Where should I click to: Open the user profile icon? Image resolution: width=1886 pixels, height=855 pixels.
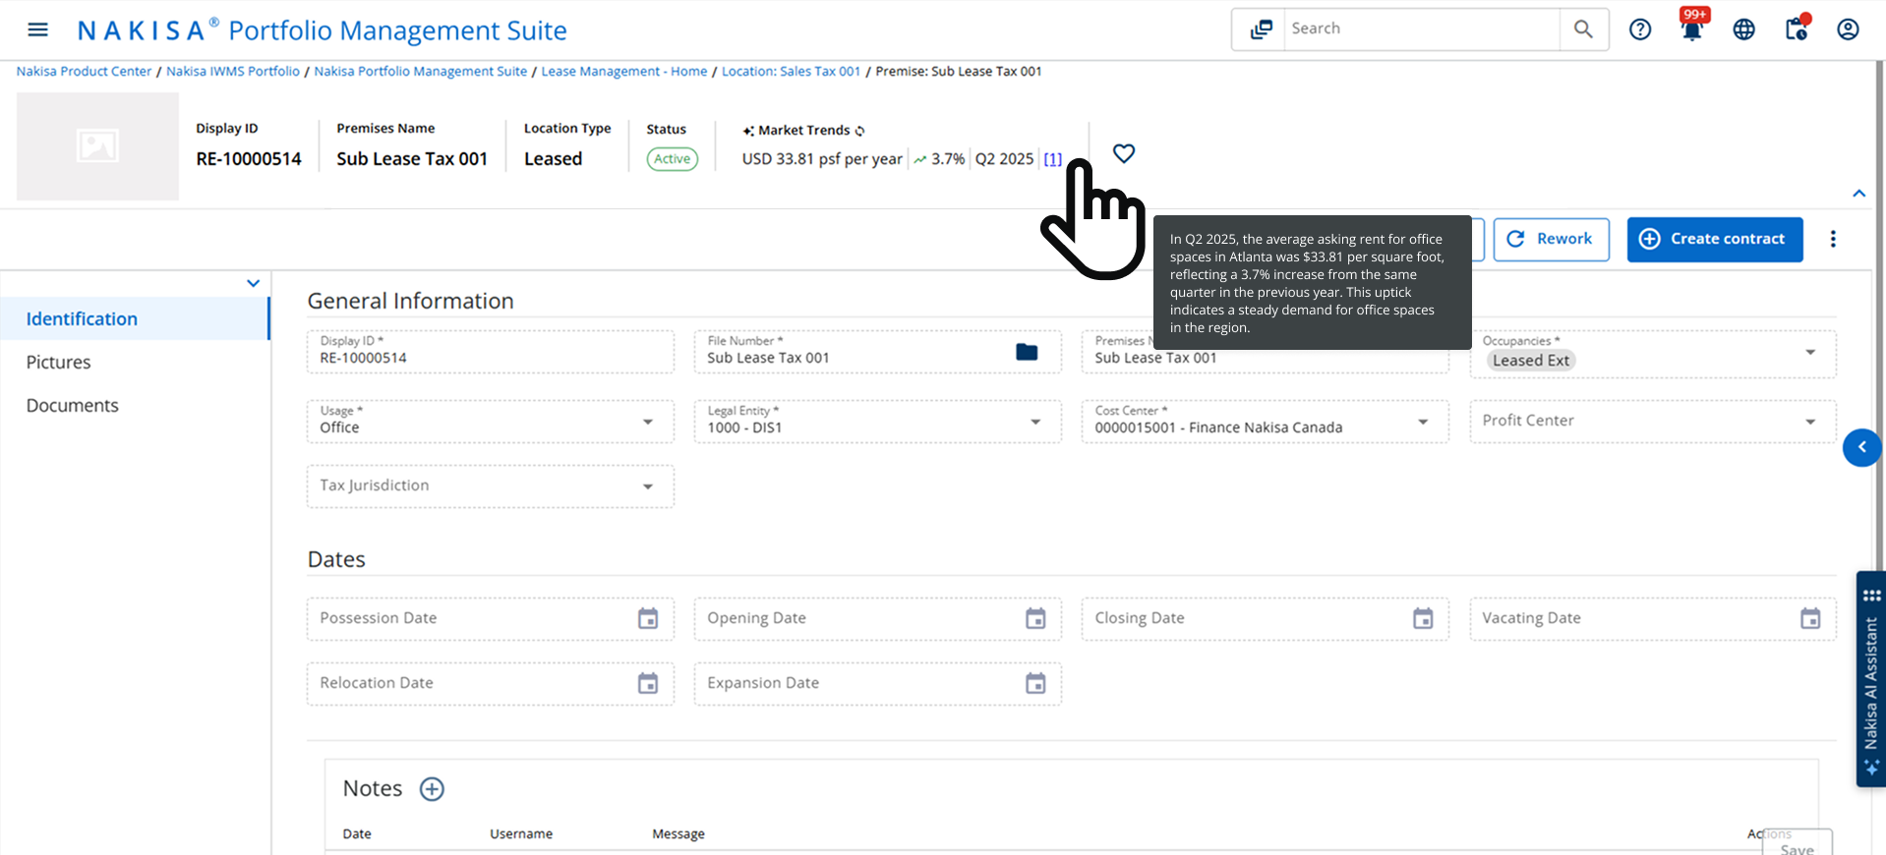coord(1848,29)
